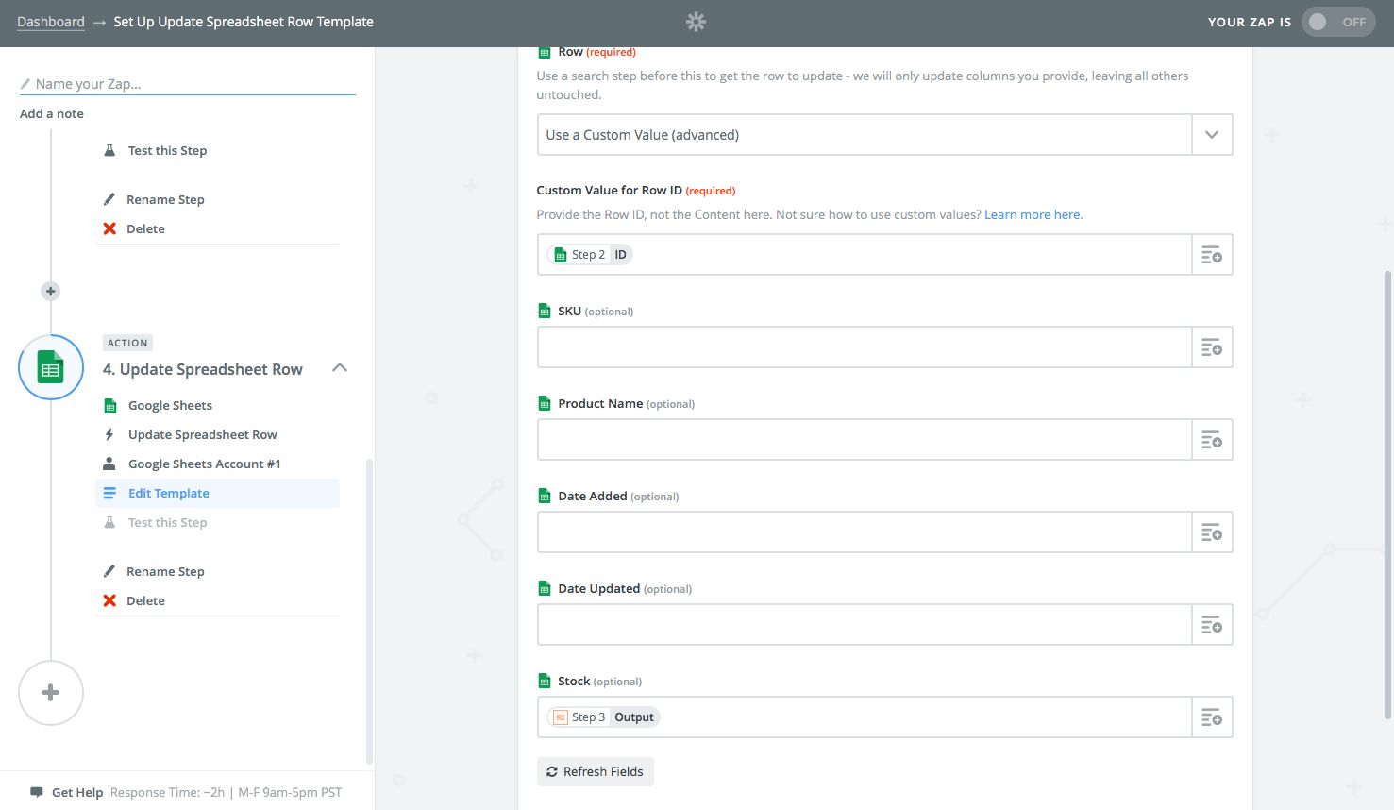Remove the Step 3 Output pill from Stock
Screen dimensions: 1394x810
pos(602,717)
